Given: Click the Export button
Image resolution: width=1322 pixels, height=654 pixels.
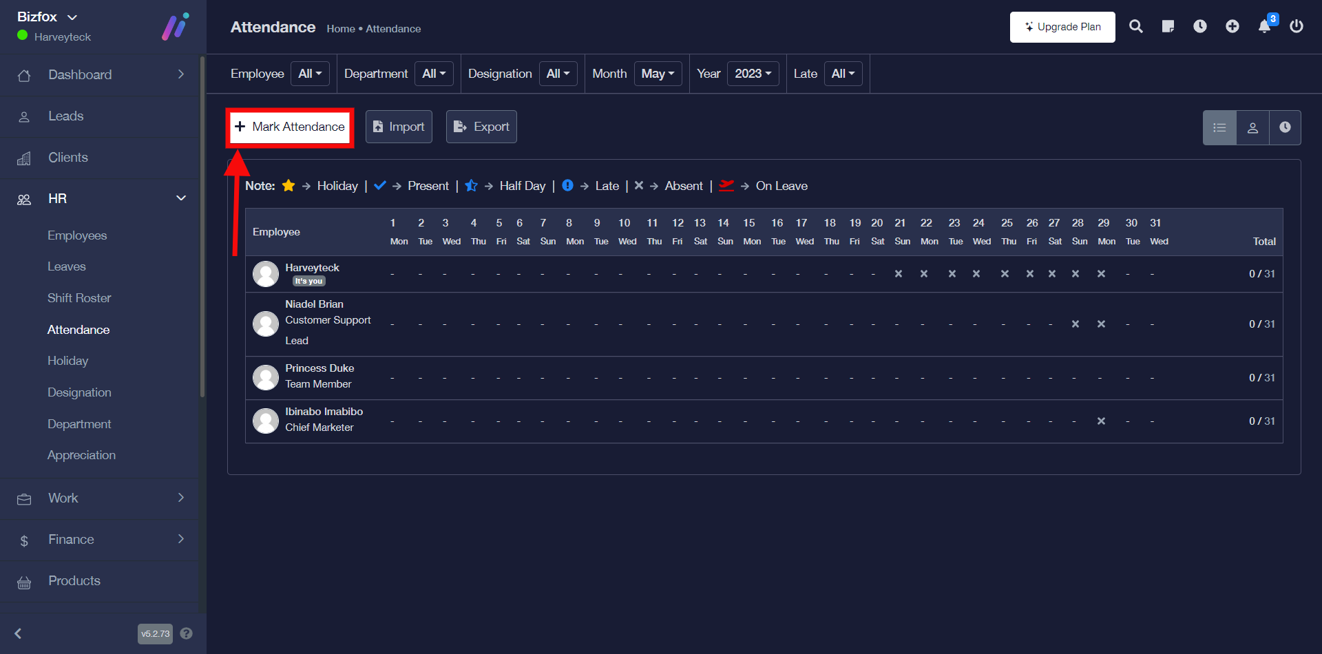Looking at the screenshot, I should click(x=481, y=127).
